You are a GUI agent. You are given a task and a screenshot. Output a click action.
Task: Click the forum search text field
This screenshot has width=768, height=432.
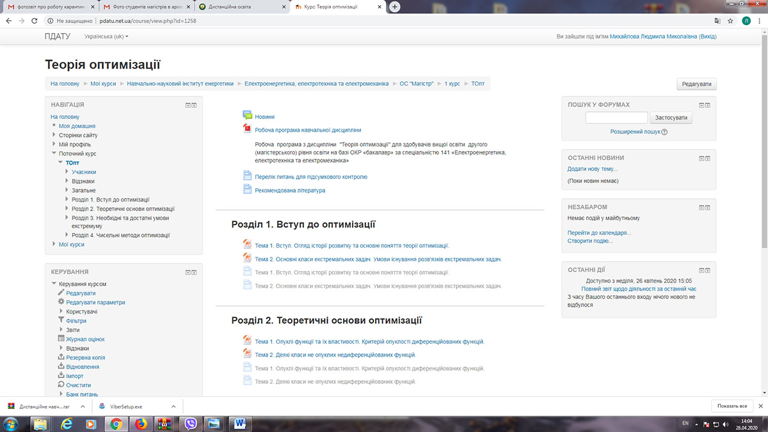pos(616,118)
